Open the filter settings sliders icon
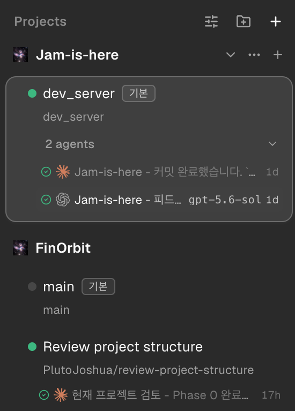The height and width of the screenshot is (411, 295). pyautogui.click(x=211, y=21)
